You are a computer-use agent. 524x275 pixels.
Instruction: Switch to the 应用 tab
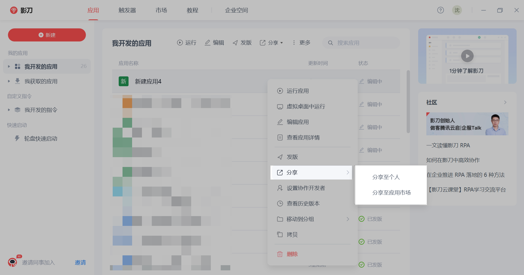pyautogui.click(x=93, y=10)
